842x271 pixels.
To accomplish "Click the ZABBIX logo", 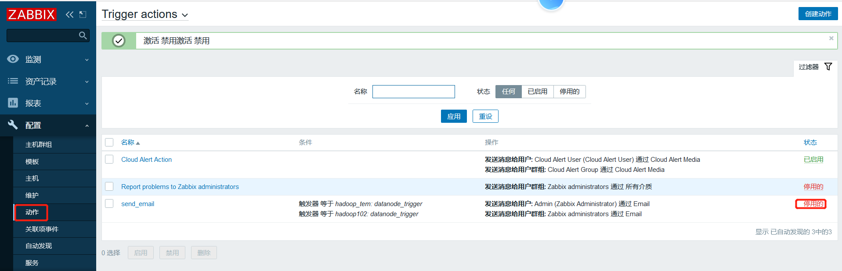I will pos(31,14).
